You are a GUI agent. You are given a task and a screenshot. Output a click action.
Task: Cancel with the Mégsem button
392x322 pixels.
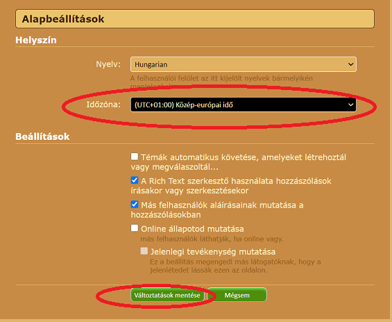pyautogui.click(x=237, y=295)
